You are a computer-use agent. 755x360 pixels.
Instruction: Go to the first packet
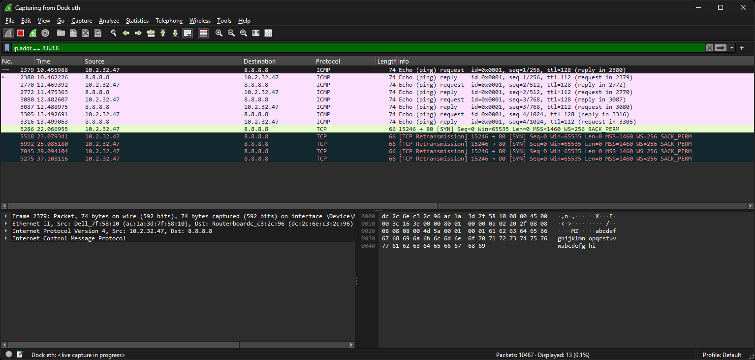(x=163, y=33)
